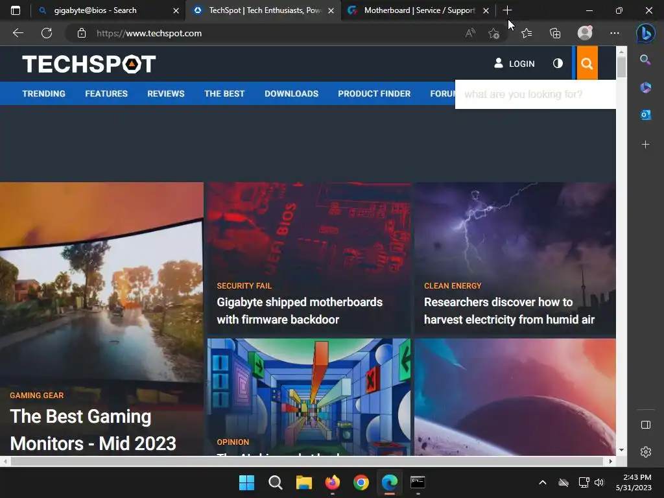Open the Edge sidebar search icon
Image resolution: width=664 pixels, height=498 pixels.
[645, 60]
